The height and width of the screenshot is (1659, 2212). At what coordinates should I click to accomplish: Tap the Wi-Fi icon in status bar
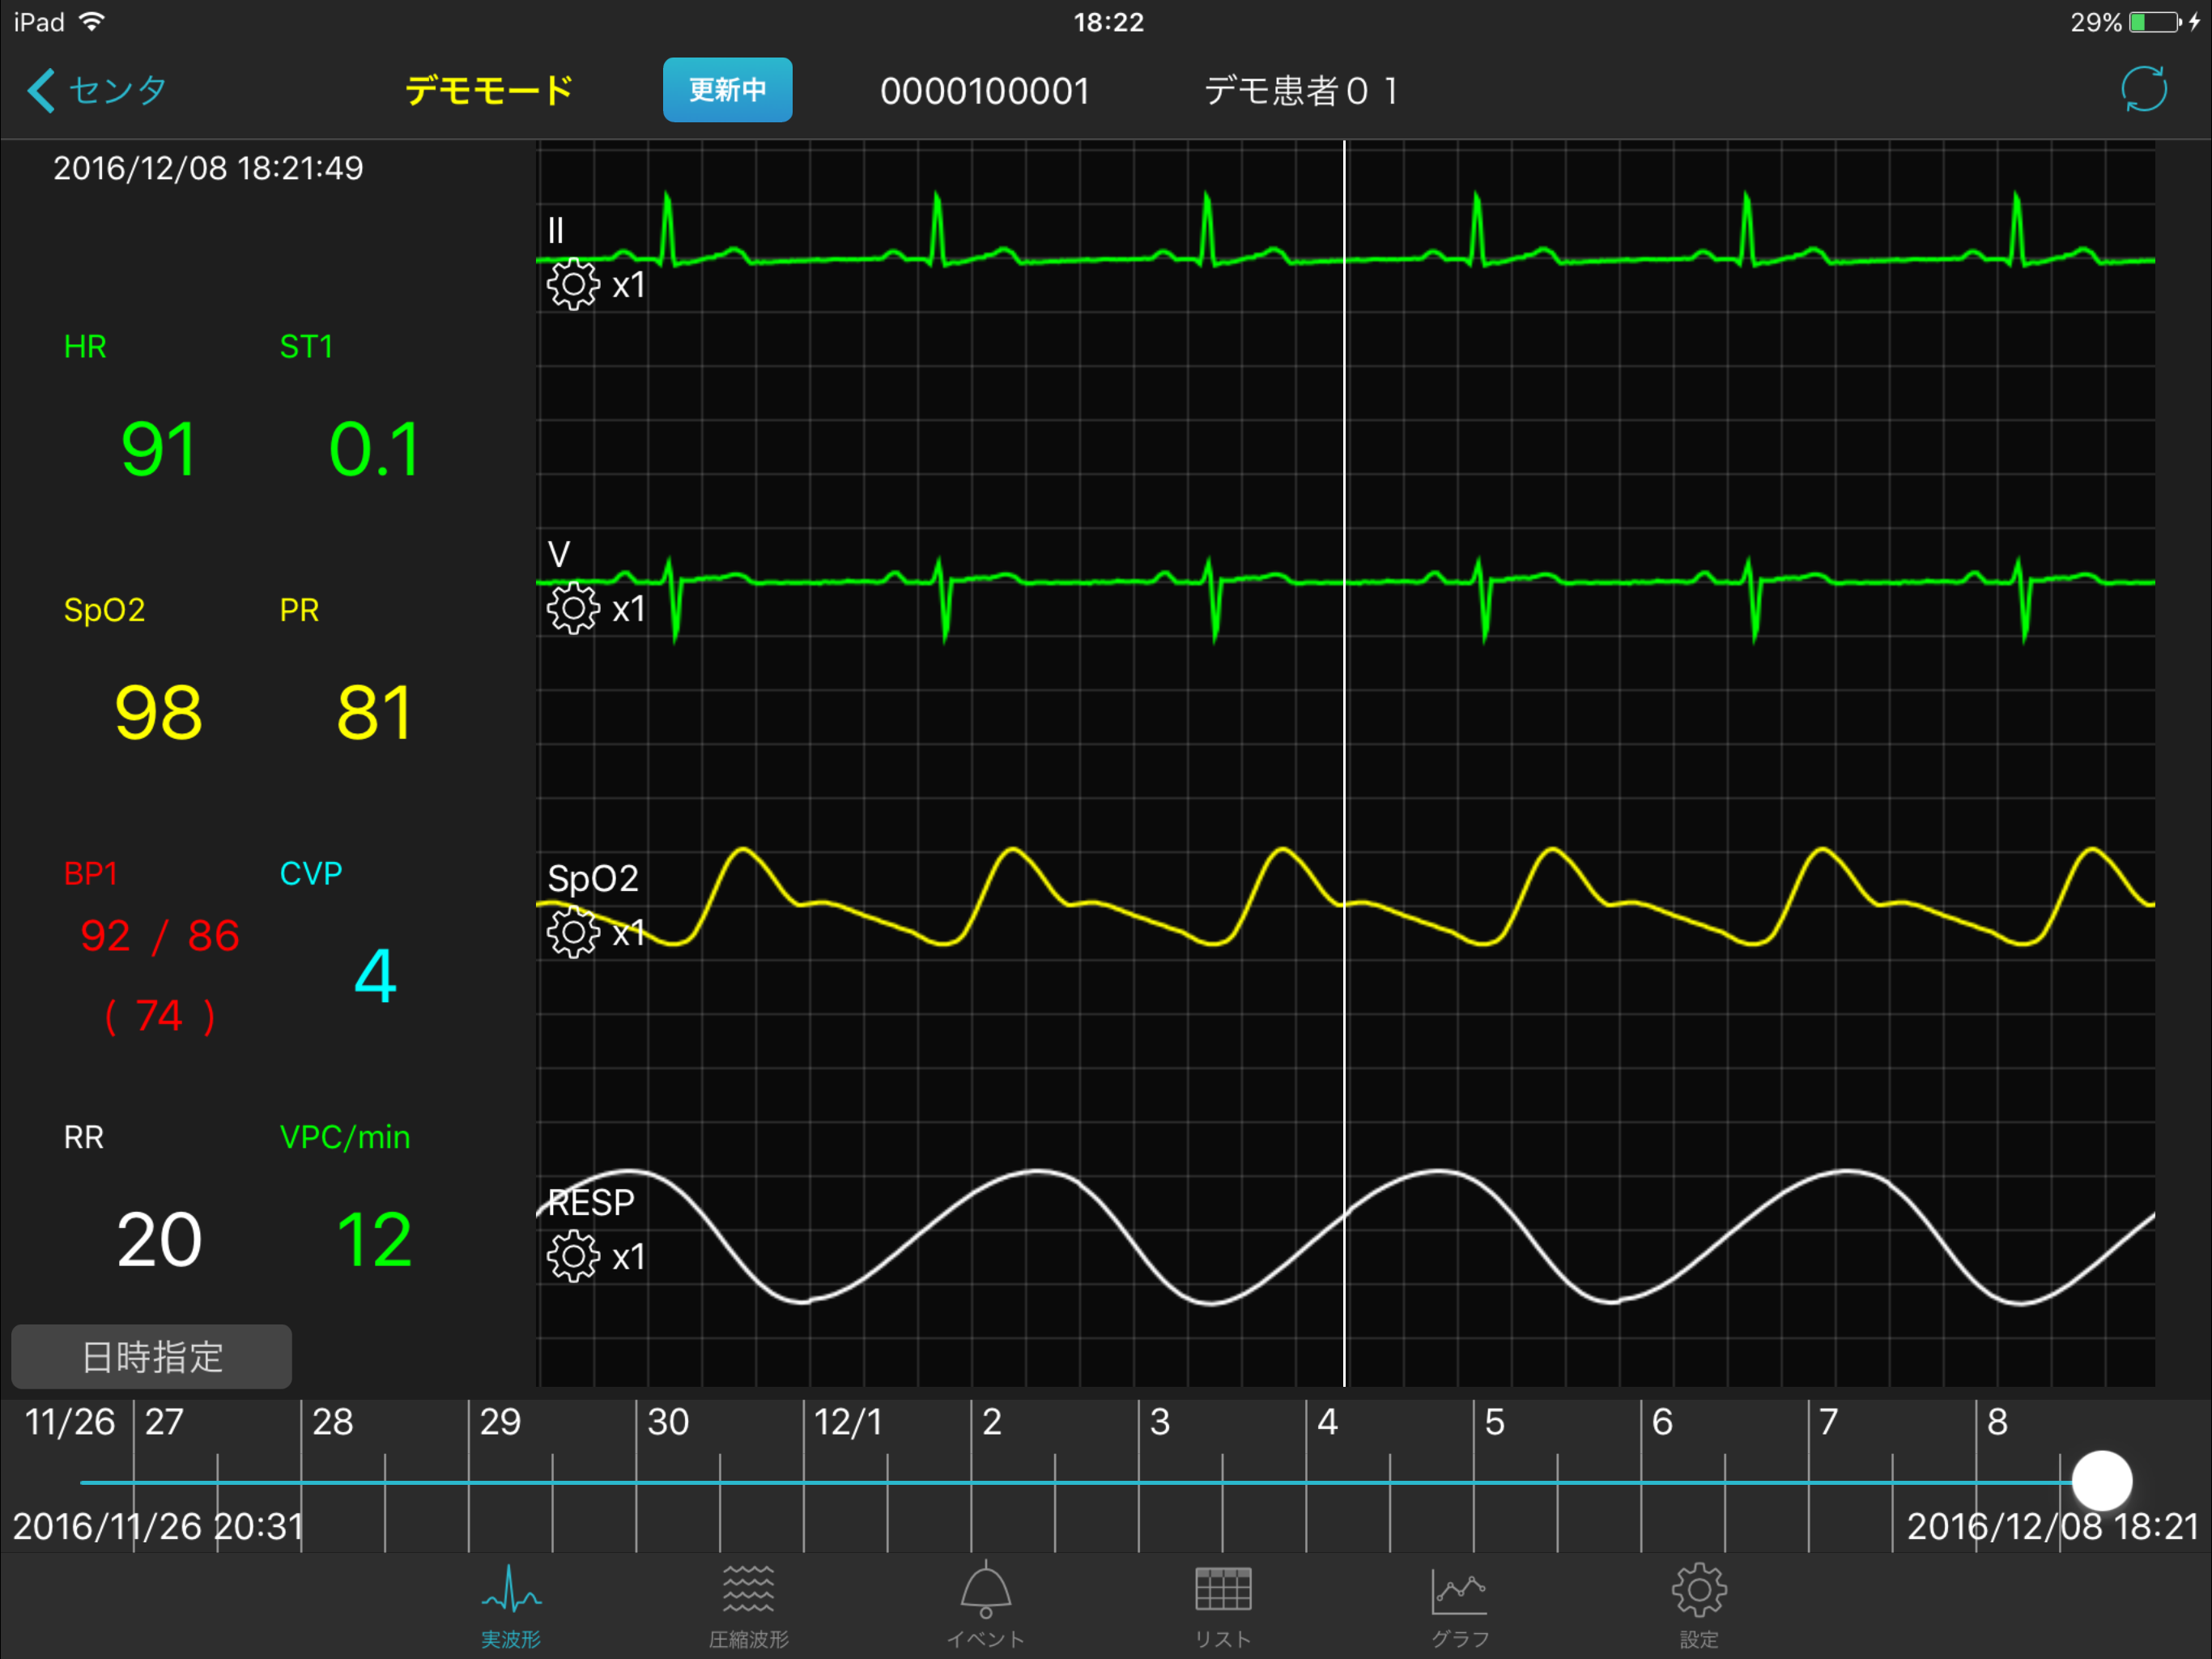point(92,21)
